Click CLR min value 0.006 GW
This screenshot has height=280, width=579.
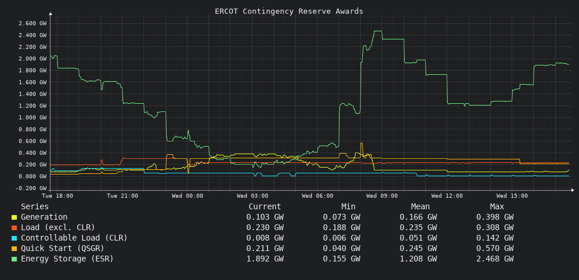pyautogui.click(x=341, y=238)
